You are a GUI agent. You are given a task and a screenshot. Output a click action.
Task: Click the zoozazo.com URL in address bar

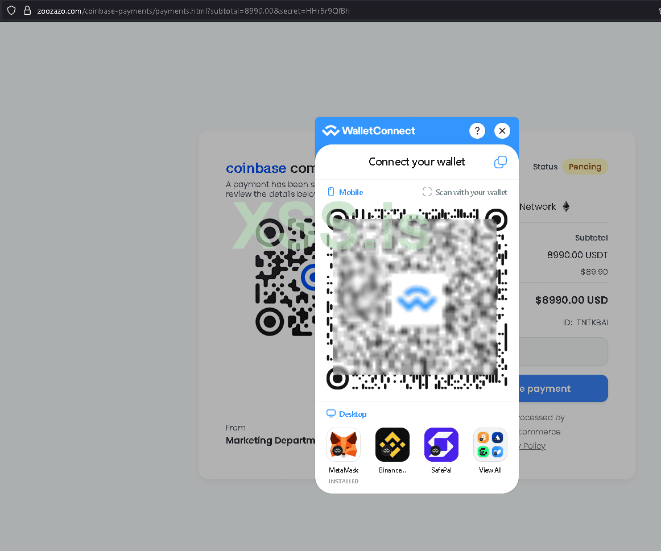[193, 11]
